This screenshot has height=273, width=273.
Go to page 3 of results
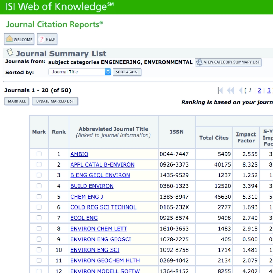[x=269, y=90]
